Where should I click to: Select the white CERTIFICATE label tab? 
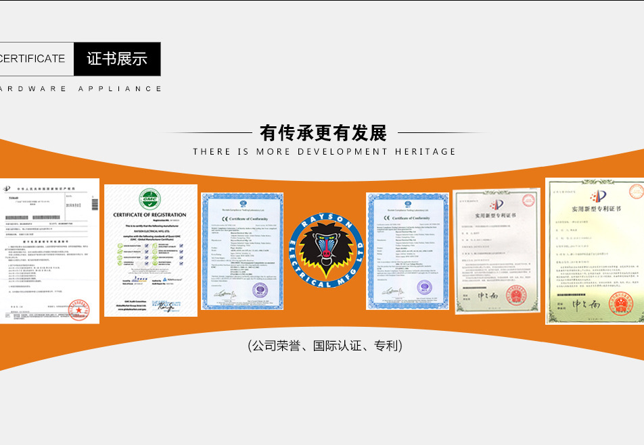(x=34, y=59)
